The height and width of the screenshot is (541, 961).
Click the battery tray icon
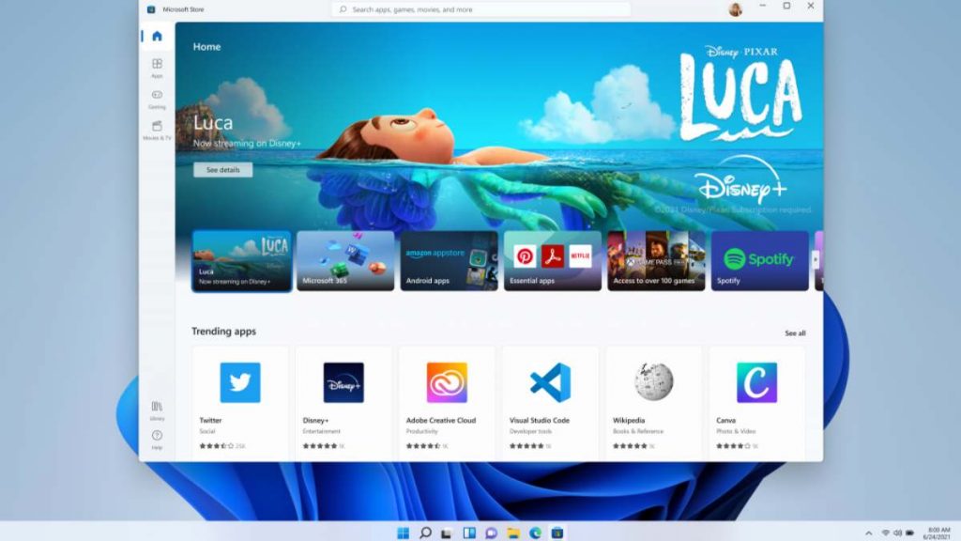910,533
